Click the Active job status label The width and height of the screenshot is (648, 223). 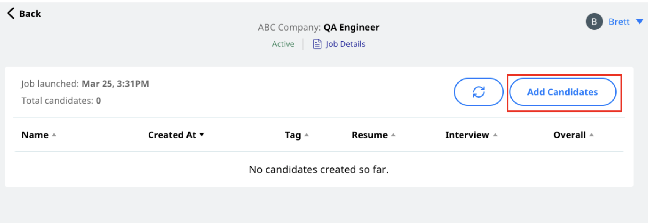pos(283,44)
